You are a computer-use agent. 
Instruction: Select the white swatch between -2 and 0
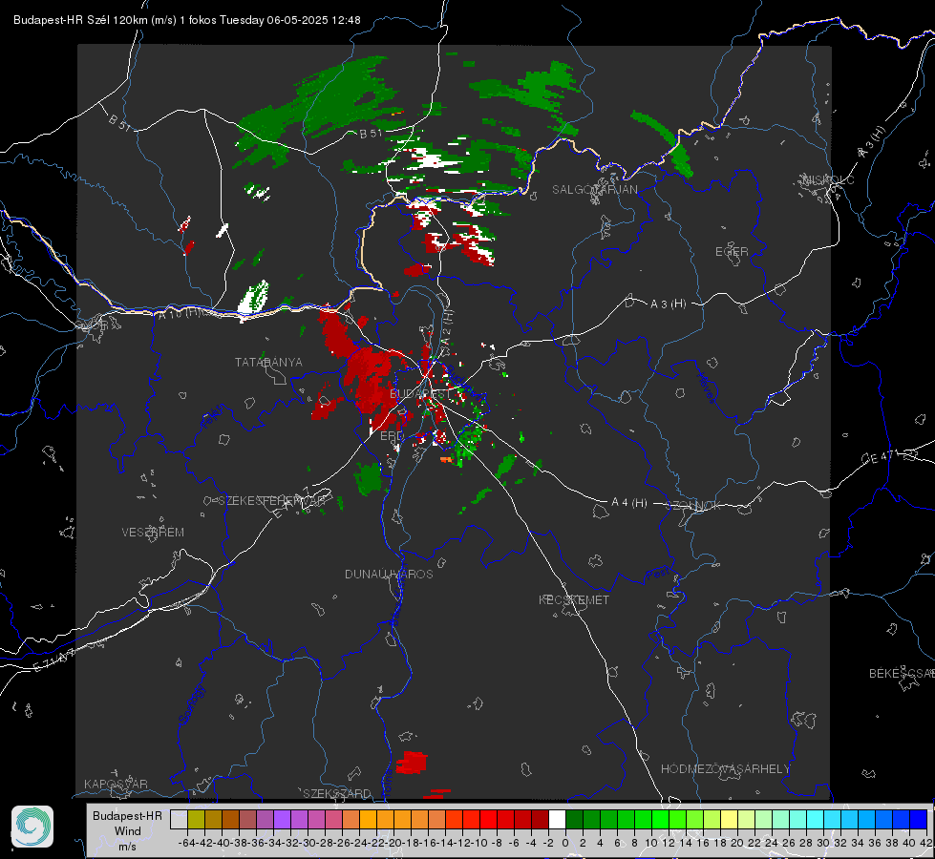(x=557, y=820)
